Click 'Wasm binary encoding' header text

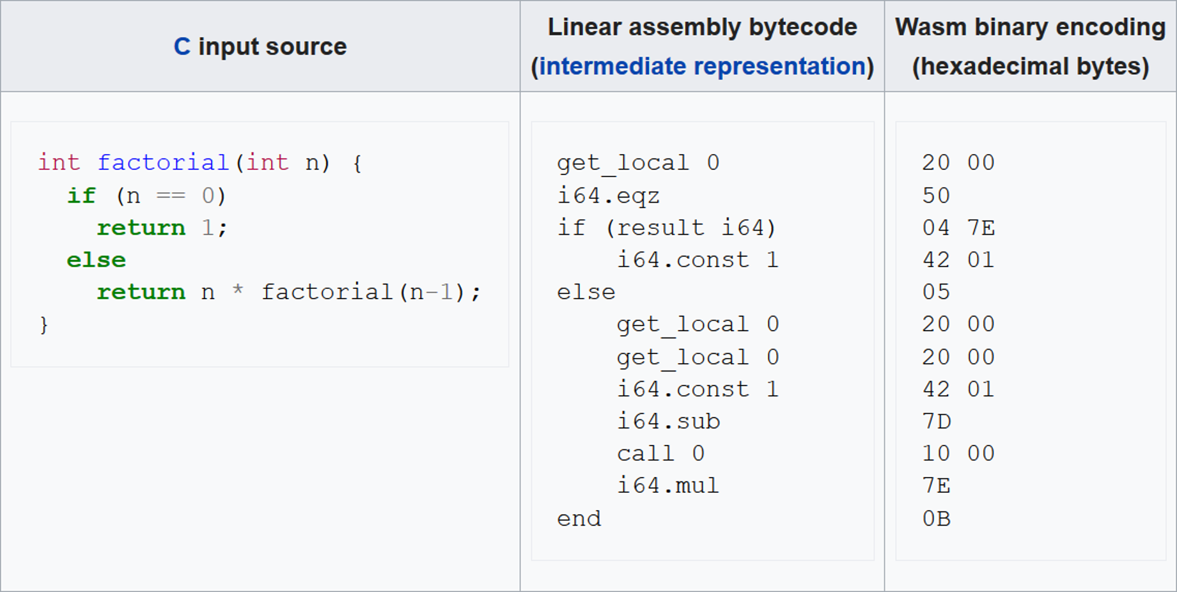(x=1030, y=27)
